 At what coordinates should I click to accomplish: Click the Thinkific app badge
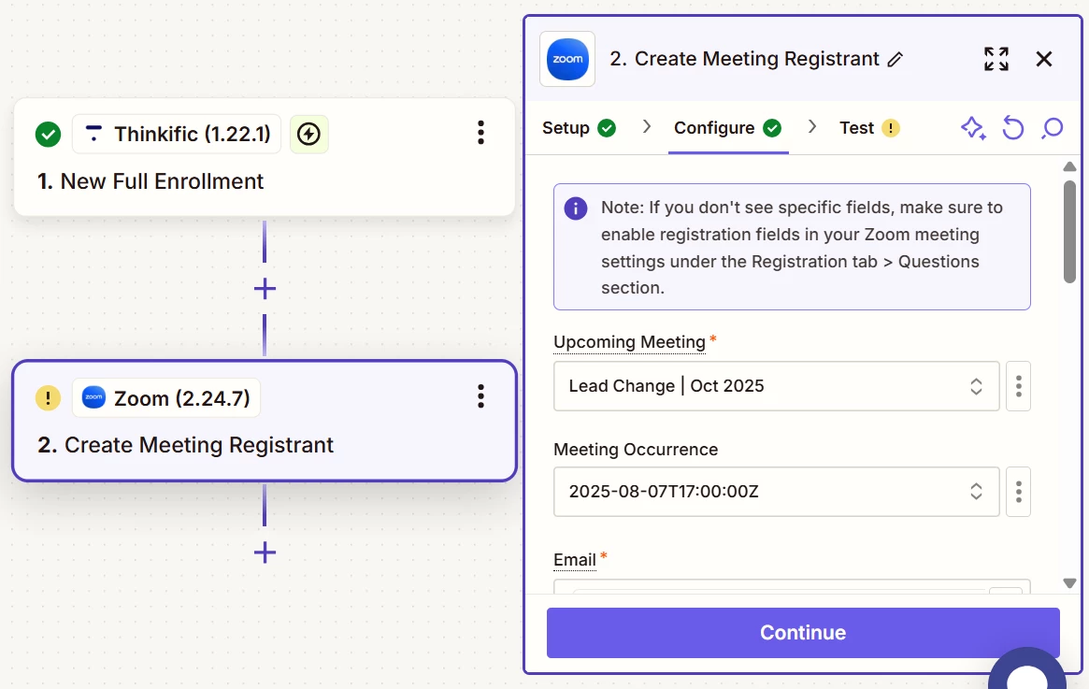tap(177, 134)
